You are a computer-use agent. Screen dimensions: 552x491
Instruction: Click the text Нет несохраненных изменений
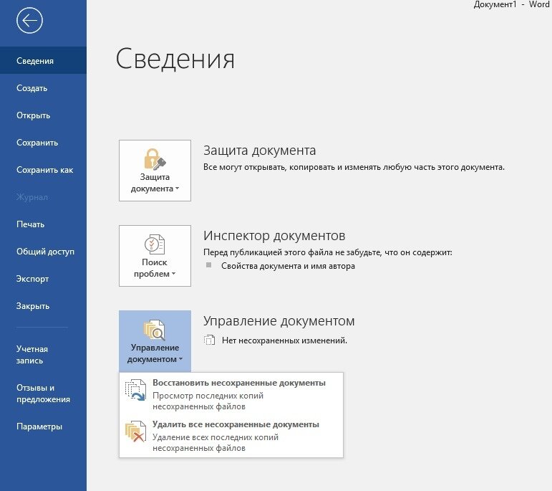pos(284,340)
